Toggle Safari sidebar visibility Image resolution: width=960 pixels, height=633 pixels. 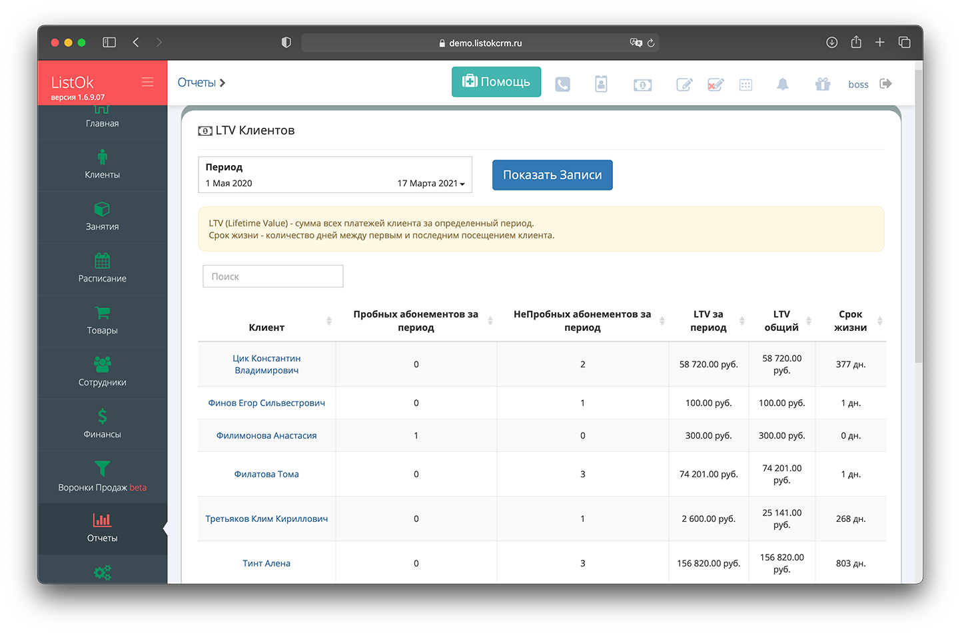pos(109,43)
